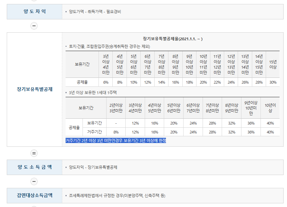Click the line 토지·건물, 조합원입주권(승계취득한 경우는 제외)
287x207 pixels.
pyautogui.click(x=109, y=46)
